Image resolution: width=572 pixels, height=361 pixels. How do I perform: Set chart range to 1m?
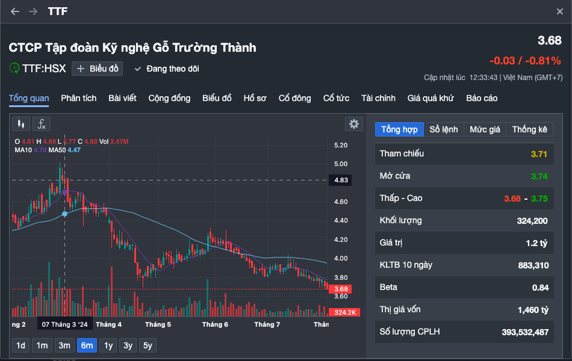(x=42, y=345)
